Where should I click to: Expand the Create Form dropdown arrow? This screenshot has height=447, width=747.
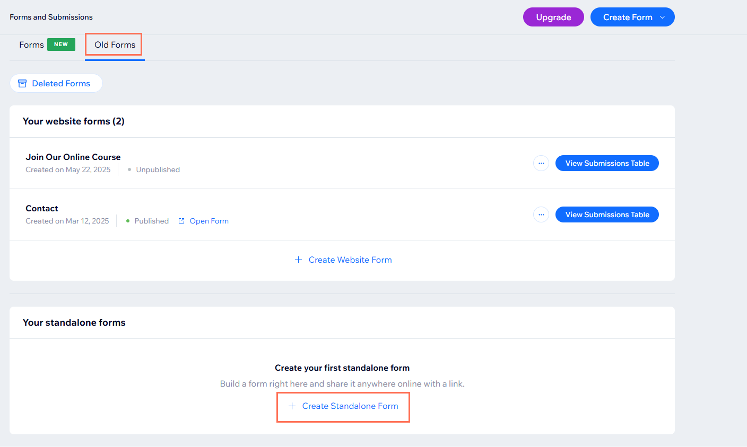point(662,17)
